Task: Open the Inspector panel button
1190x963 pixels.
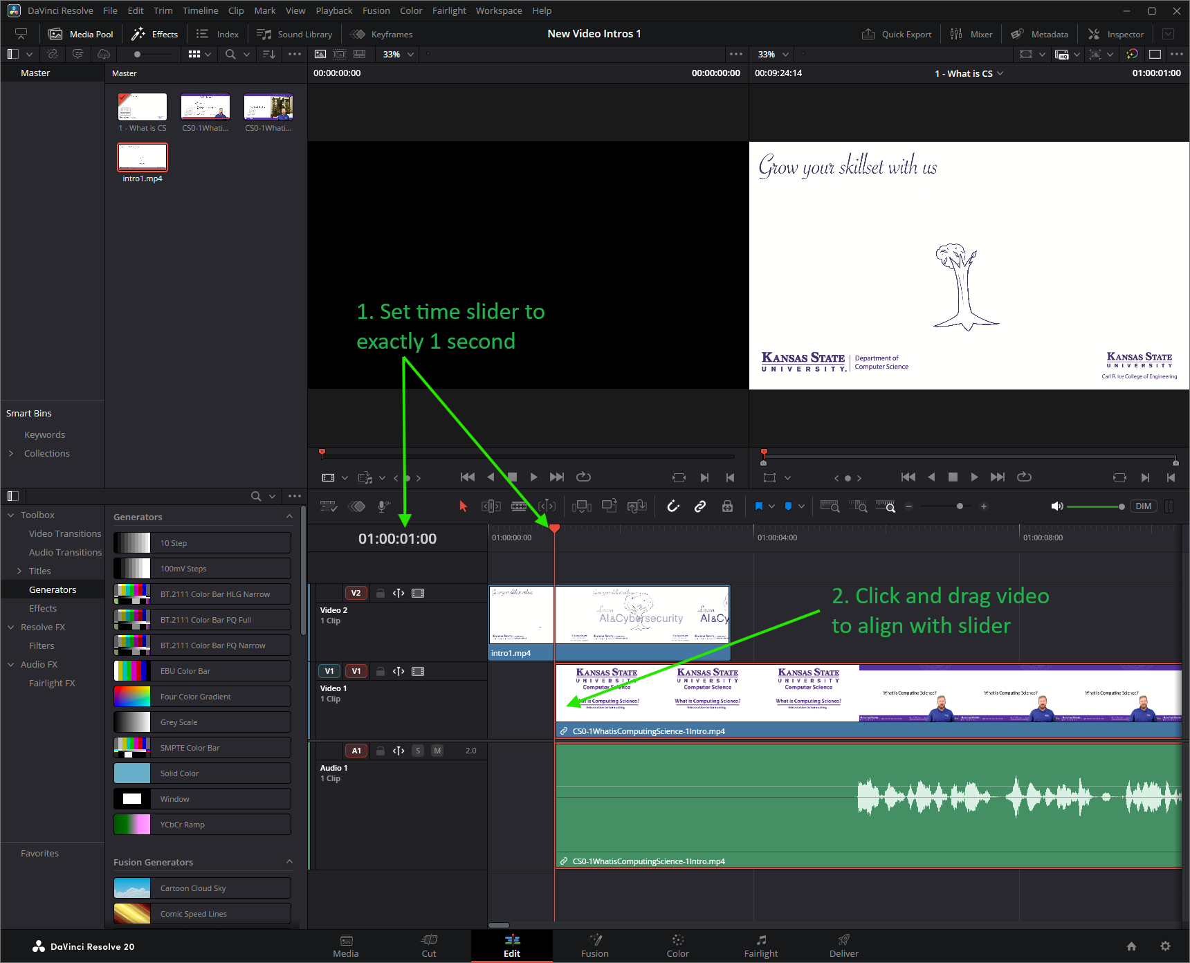Action: click(1116, 34)
